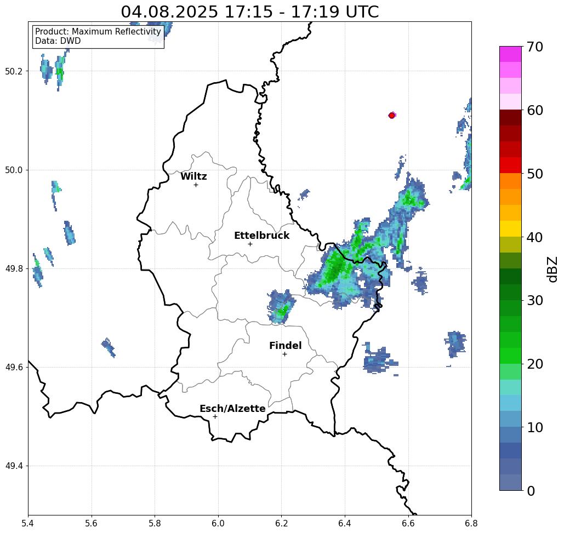Click the longitude axis label 6.6
The image size is (564, 533).
click(408, 523)
